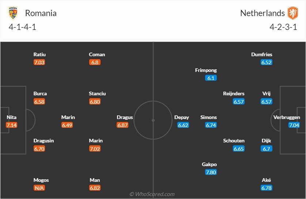Click Mogos's N/A rating badge
This screenshot has width=306, height=199.
pyautogui.click(x=39, y=188)
